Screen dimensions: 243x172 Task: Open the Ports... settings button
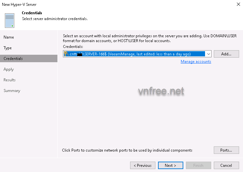point(226,150)
